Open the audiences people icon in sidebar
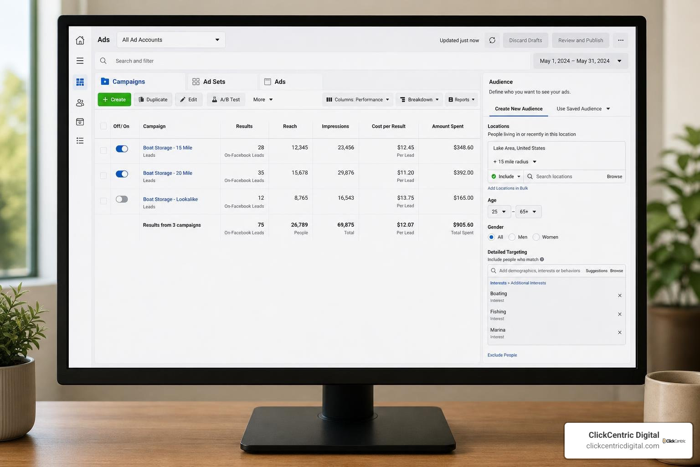 tap(80, 103)
